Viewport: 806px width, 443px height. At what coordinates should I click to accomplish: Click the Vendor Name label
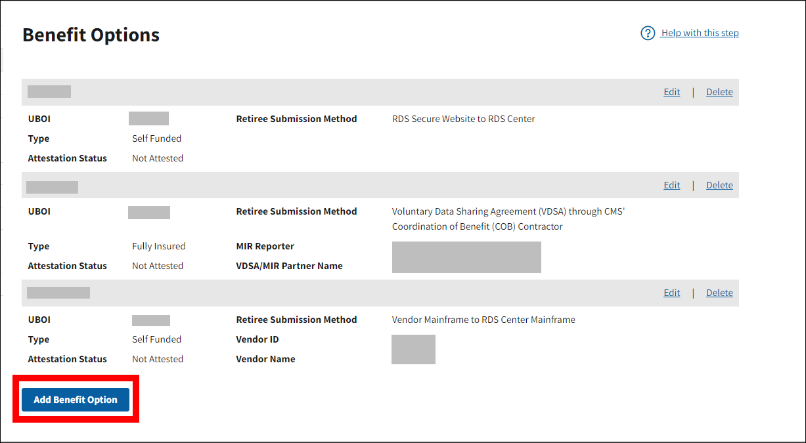[265, 359]
